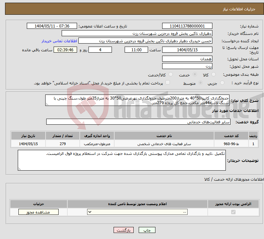Click the مشاهده مجوز button
Image resolution: width=264 pixels, height=239 pixels.
click(39, 212)
